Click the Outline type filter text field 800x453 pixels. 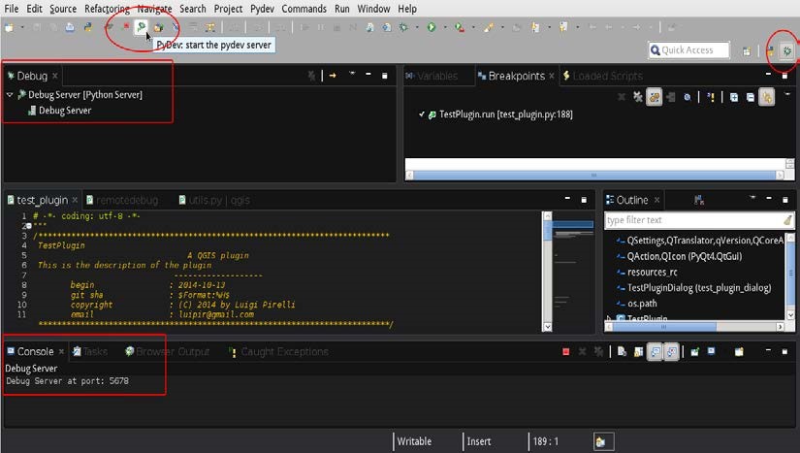pyautogui.click(x=699, y=220)
